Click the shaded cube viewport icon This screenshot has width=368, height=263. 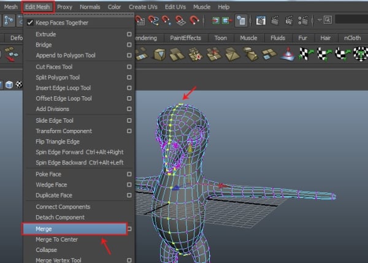(9, 85)
